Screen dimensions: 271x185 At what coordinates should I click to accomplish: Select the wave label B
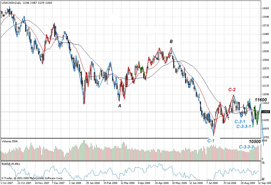171,41
